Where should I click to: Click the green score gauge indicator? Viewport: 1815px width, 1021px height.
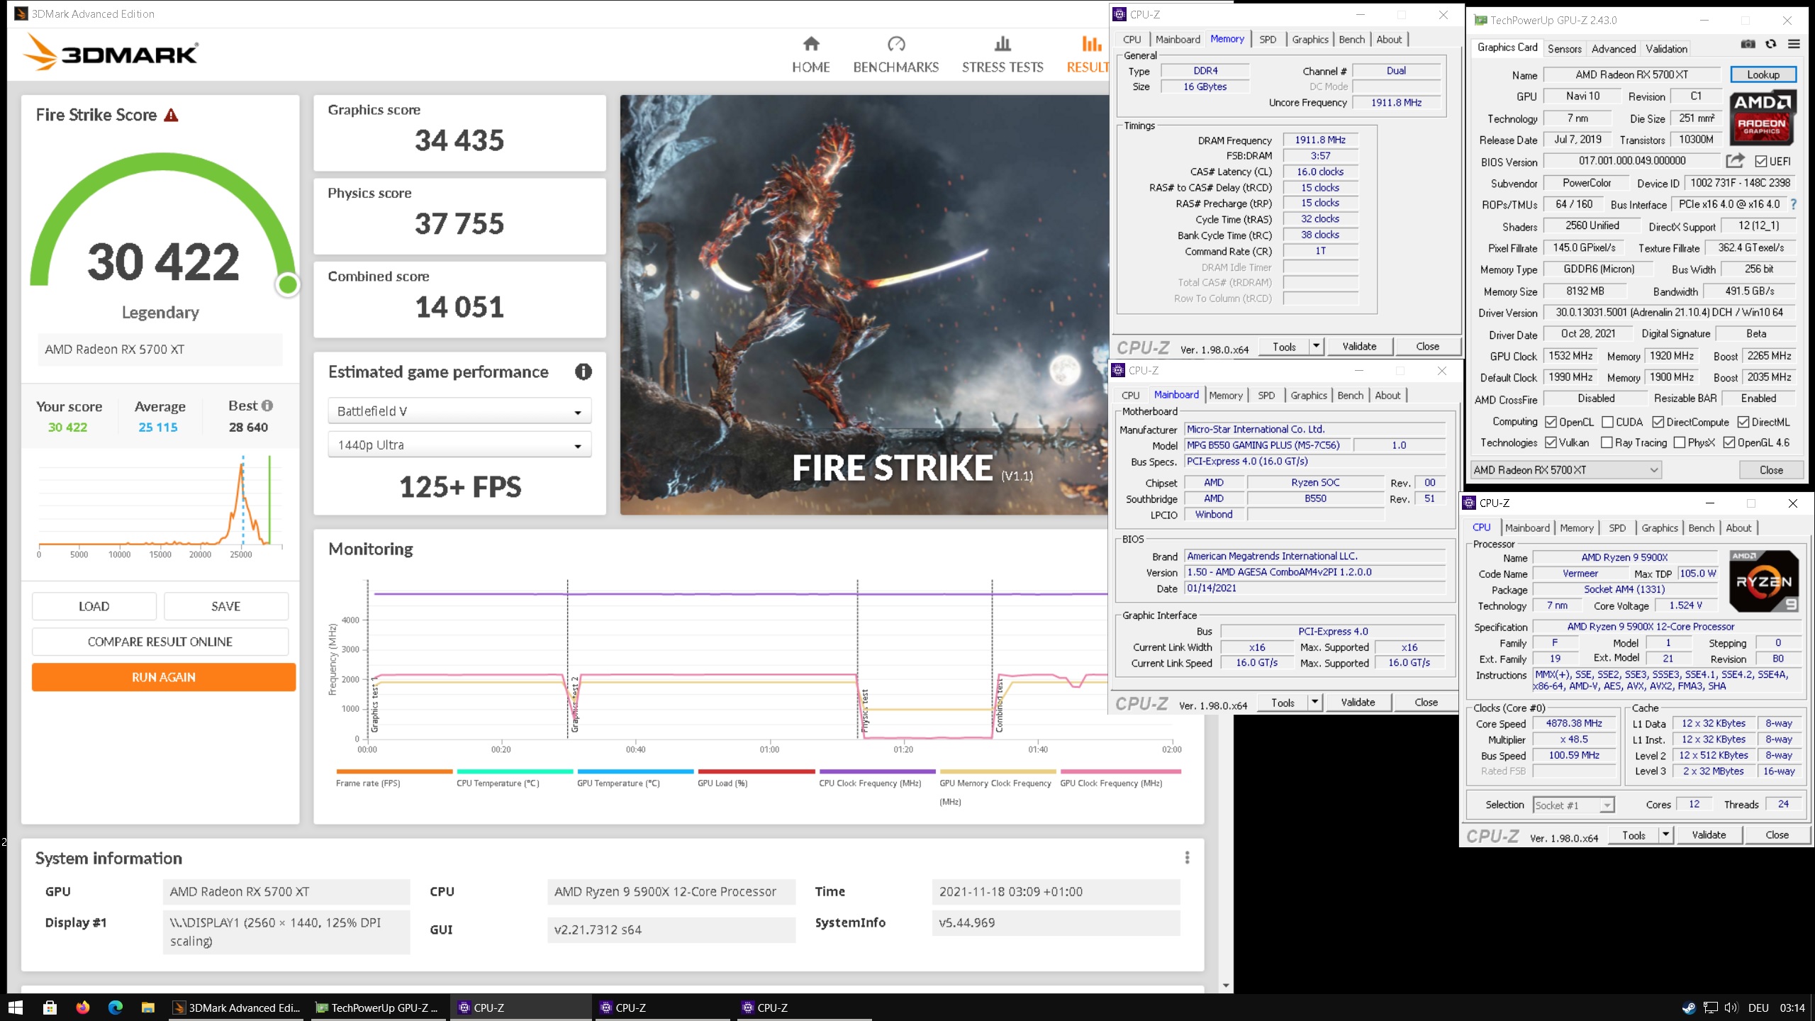[x=288, y=284]
